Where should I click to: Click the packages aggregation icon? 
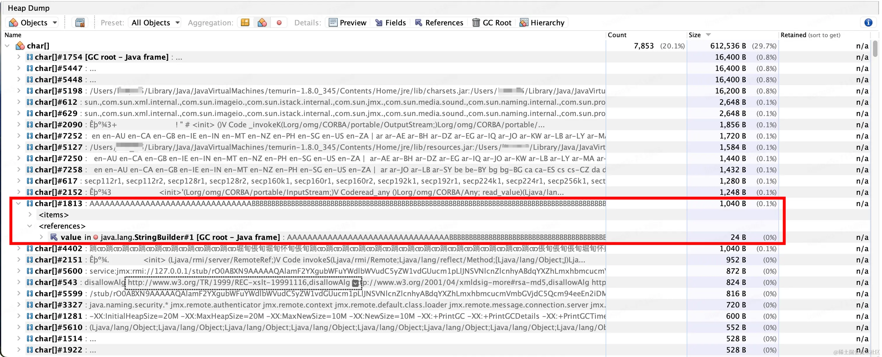pyautogui.click(x=245, y=22)
